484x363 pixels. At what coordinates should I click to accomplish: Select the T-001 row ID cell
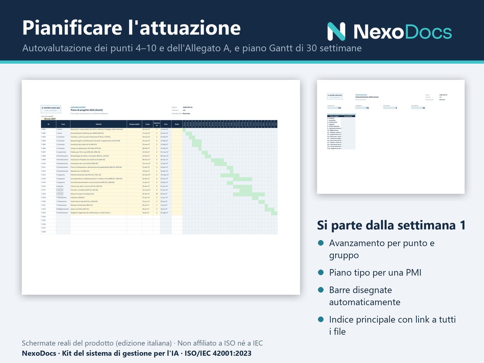[x=48, y=130]
